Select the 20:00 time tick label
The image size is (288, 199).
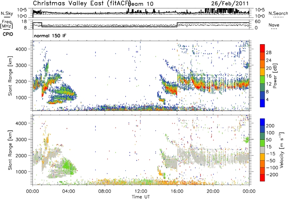[213, 191]
